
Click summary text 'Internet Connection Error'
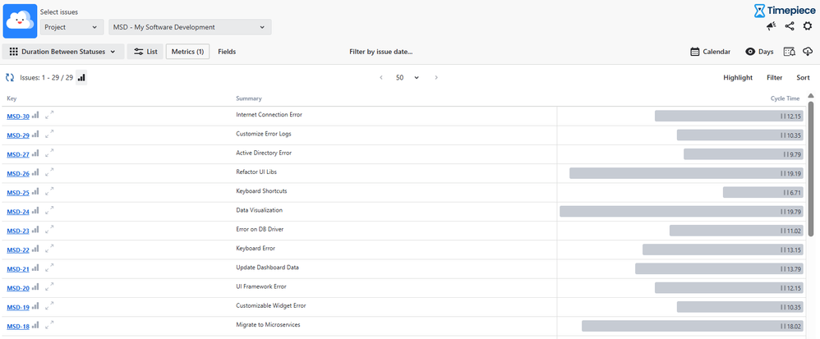pos(269,114)
